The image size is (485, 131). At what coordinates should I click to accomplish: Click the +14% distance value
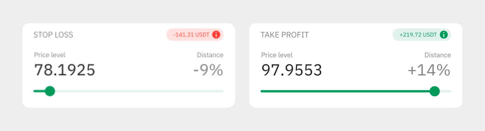point(429,70)
